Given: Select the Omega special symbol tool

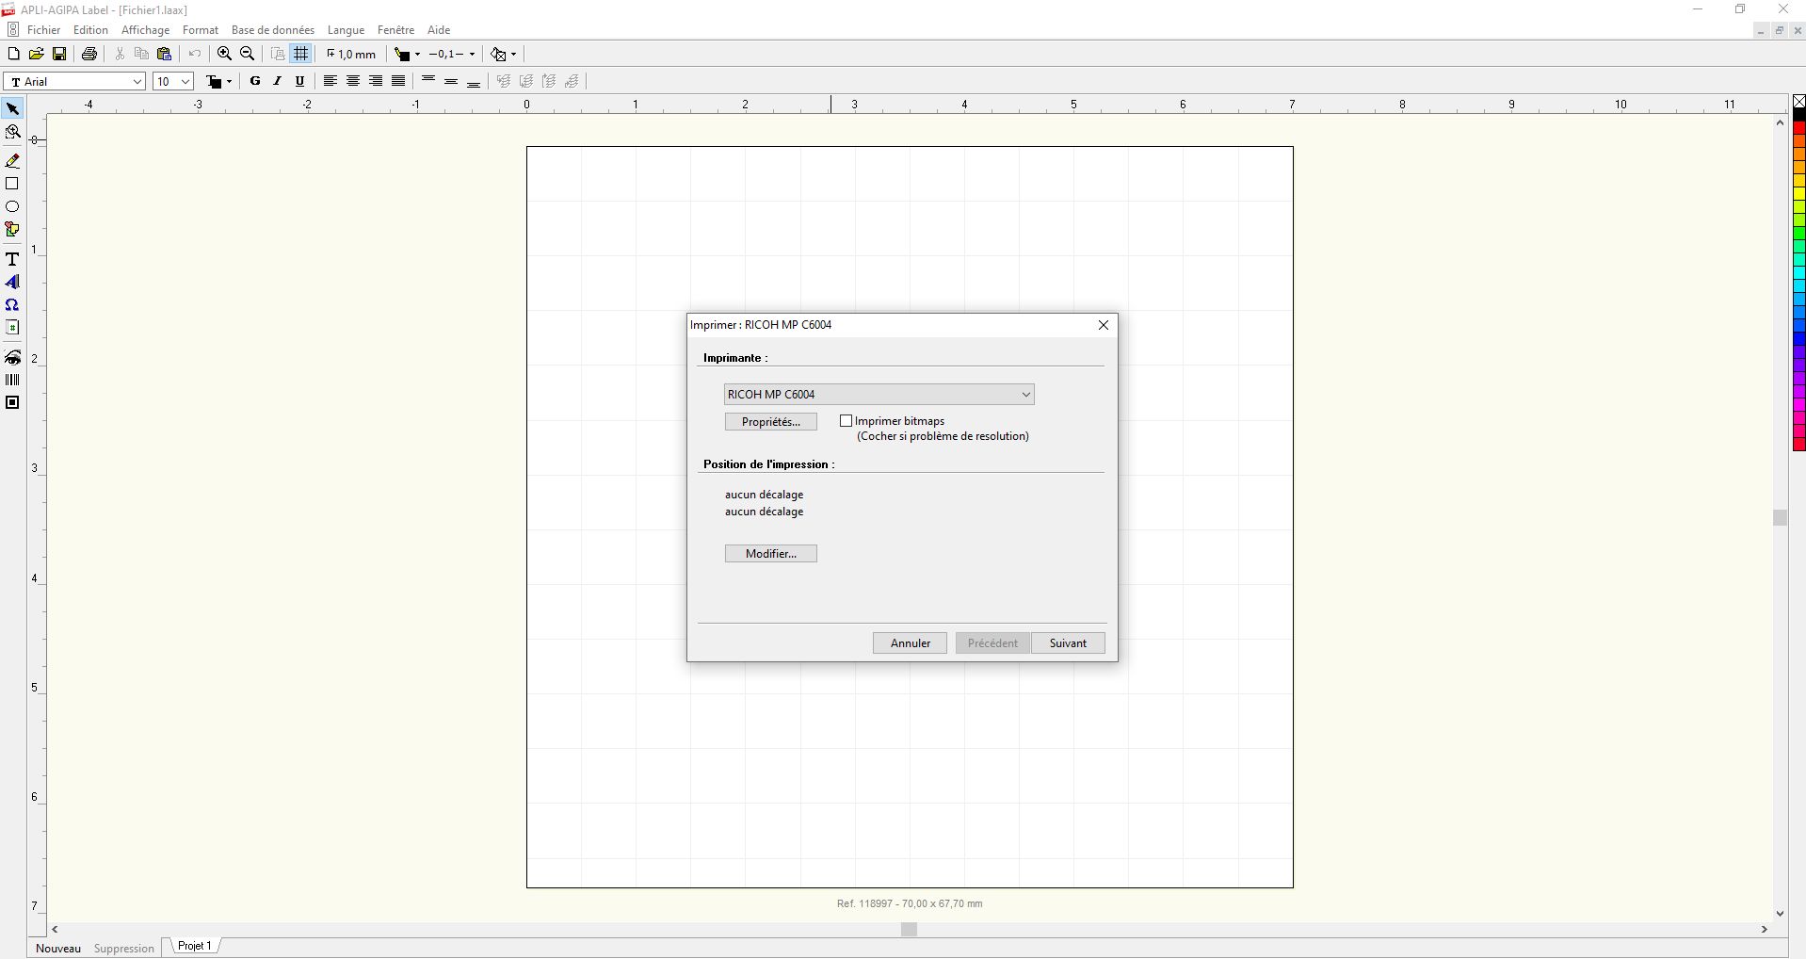Looking at the screenshot, I should (12, 305).
